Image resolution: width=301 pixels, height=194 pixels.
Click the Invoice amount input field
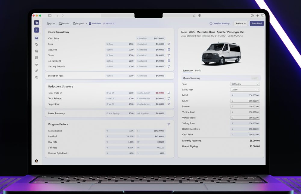click(245, 106)
